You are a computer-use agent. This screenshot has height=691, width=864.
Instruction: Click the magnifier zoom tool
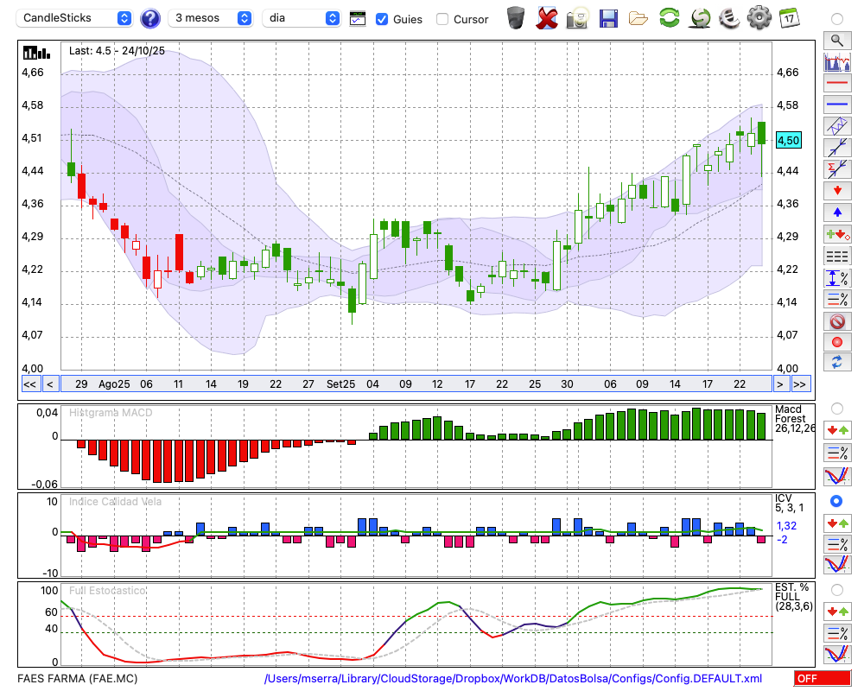(x=837, y=41)
